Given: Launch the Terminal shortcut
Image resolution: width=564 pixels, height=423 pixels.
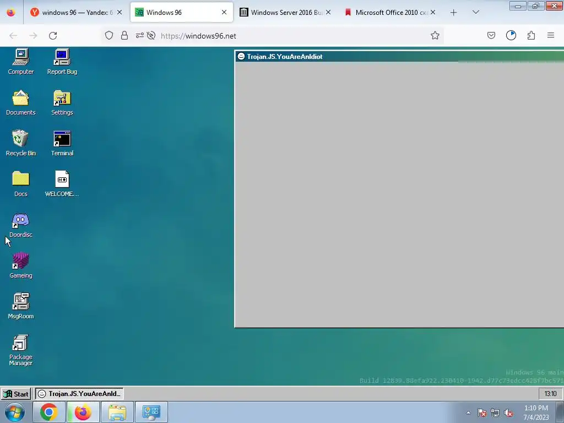Looking at the screenshot, I should click(x=62, y=143).
